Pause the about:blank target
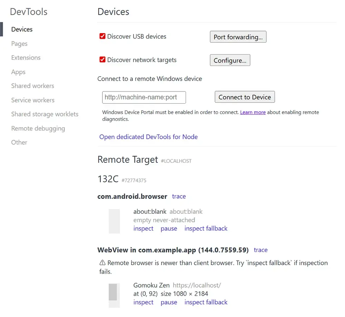This screenshot has height=317, width=345. coord(169,228)
